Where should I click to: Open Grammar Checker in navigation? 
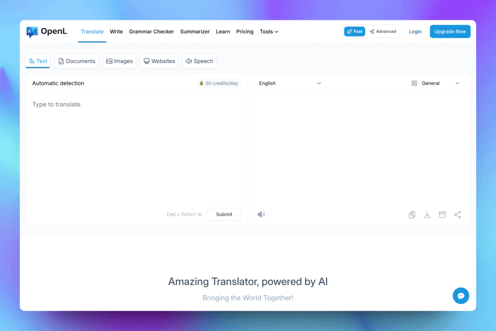click(x=151, y=32)
